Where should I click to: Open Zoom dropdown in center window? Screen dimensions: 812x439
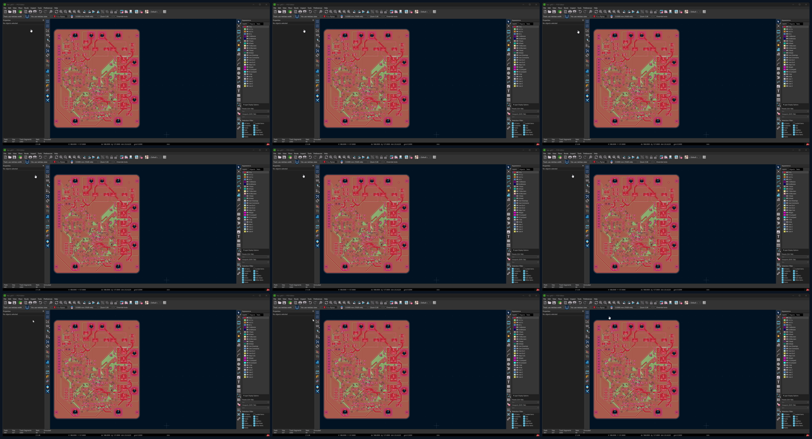point(376,162)
